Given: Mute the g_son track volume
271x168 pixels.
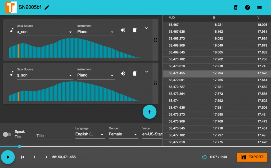Looking at the screenshot, I should coord(123,73).
